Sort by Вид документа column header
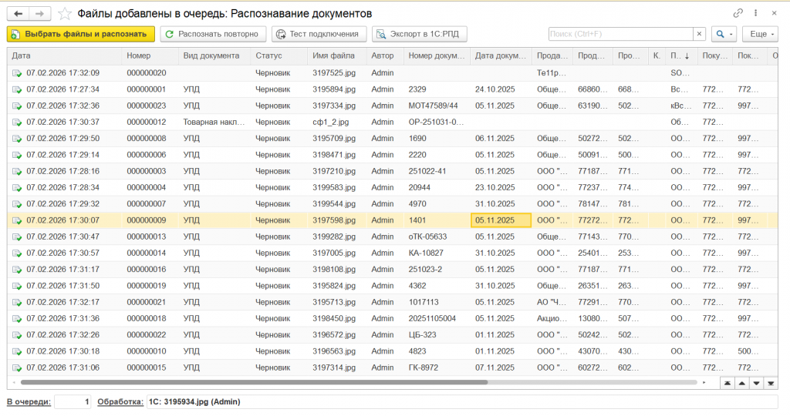Screen dimensions: 790x416 (x=214, y=55)
